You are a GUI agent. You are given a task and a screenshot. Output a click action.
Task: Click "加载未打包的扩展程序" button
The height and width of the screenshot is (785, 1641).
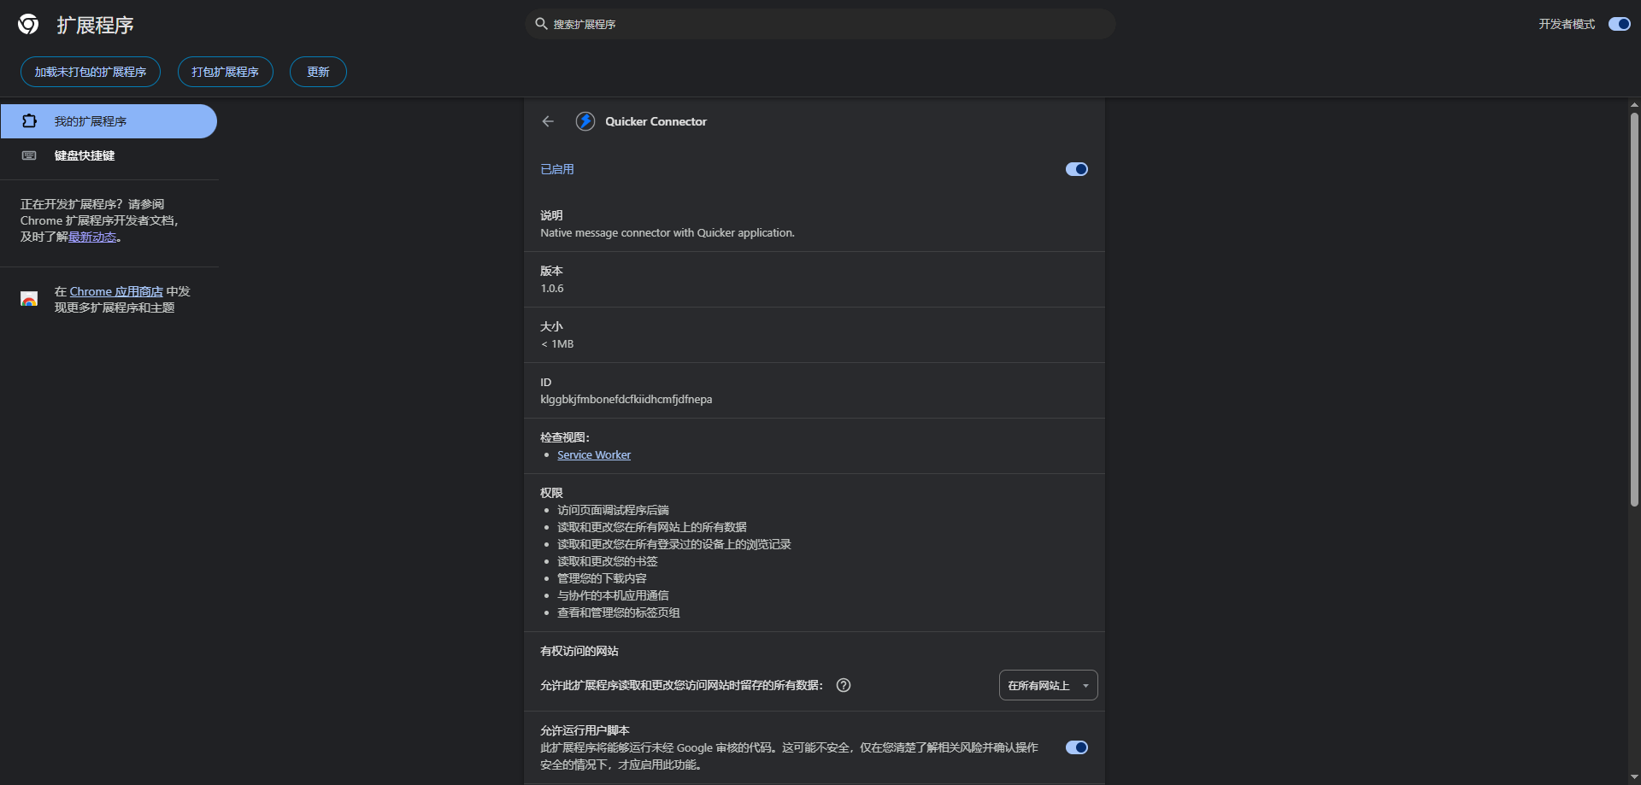[91, 72]
